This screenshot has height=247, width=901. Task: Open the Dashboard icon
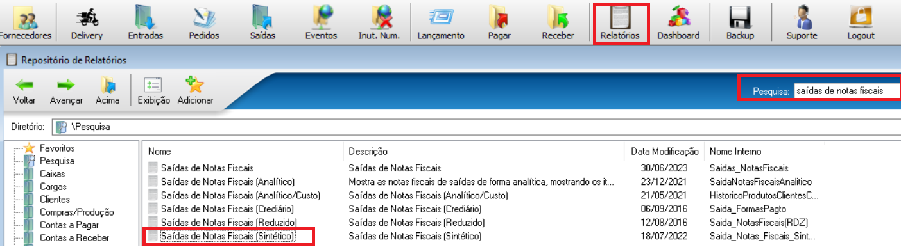pos(678,23)
